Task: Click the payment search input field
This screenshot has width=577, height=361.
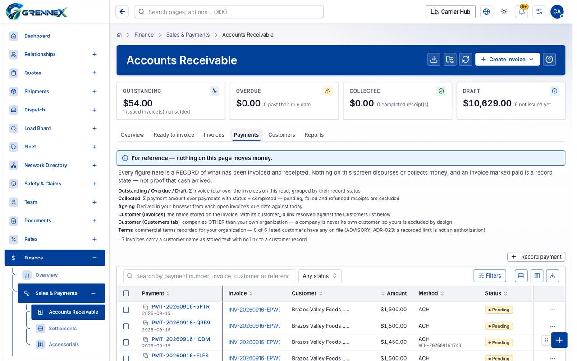Action: click(x=209, y=276)
